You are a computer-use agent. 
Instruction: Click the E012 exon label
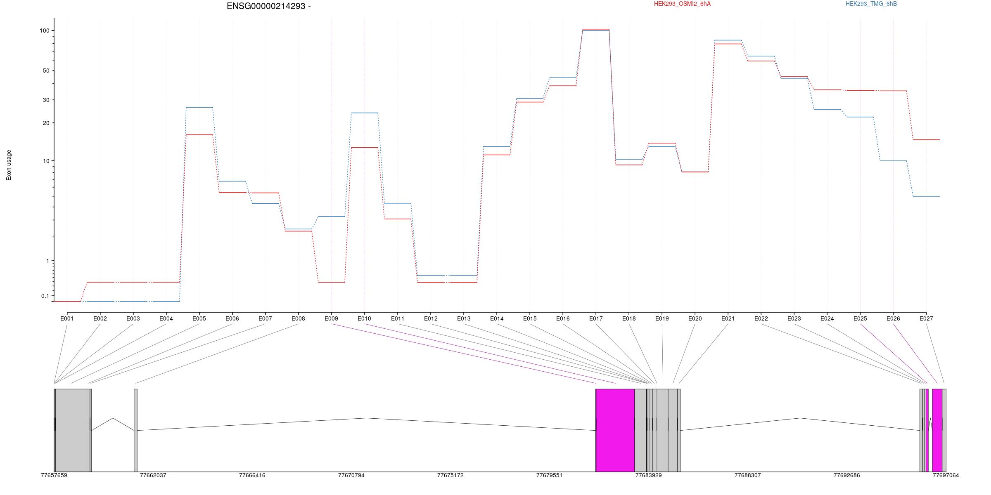coord(431,318)
